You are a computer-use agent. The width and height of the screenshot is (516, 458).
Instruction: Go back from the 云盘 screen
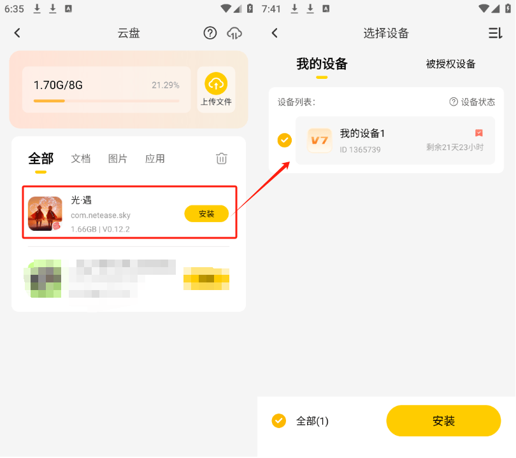[17, 33]
